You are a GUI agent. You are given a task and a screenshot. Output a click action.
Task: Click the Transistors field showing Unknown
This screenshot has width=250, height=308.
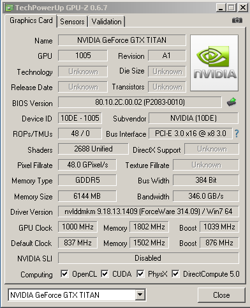click(x=167, y=87)
